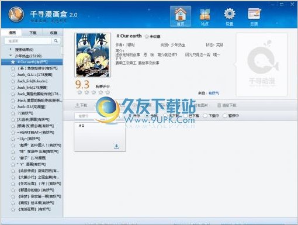Image resolution: width=298 pixels, height=225 pixels.
Task: Click the 9.3 rating score
Action: [x=82, y=85]
